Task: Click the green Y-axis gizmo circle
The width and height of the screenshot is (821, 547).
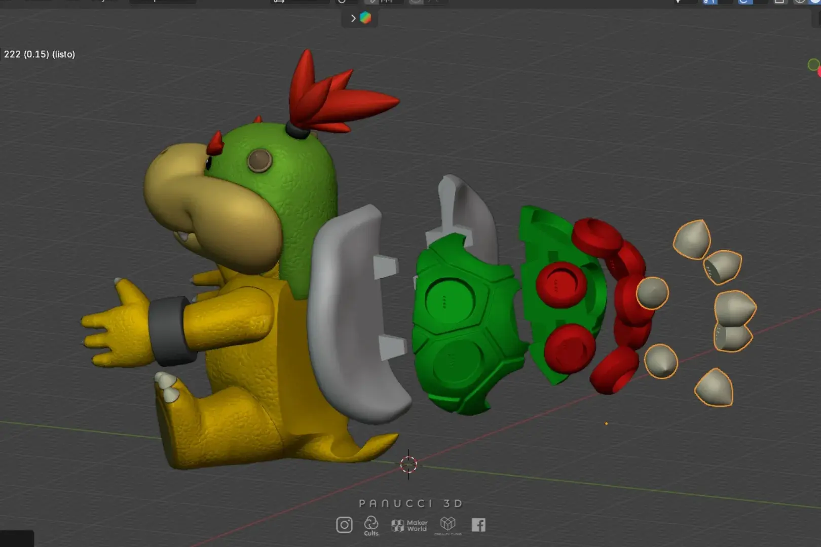Action: [813, 64]
